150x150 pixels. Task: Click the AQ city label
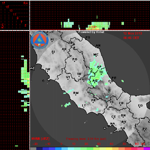(95, 81)
